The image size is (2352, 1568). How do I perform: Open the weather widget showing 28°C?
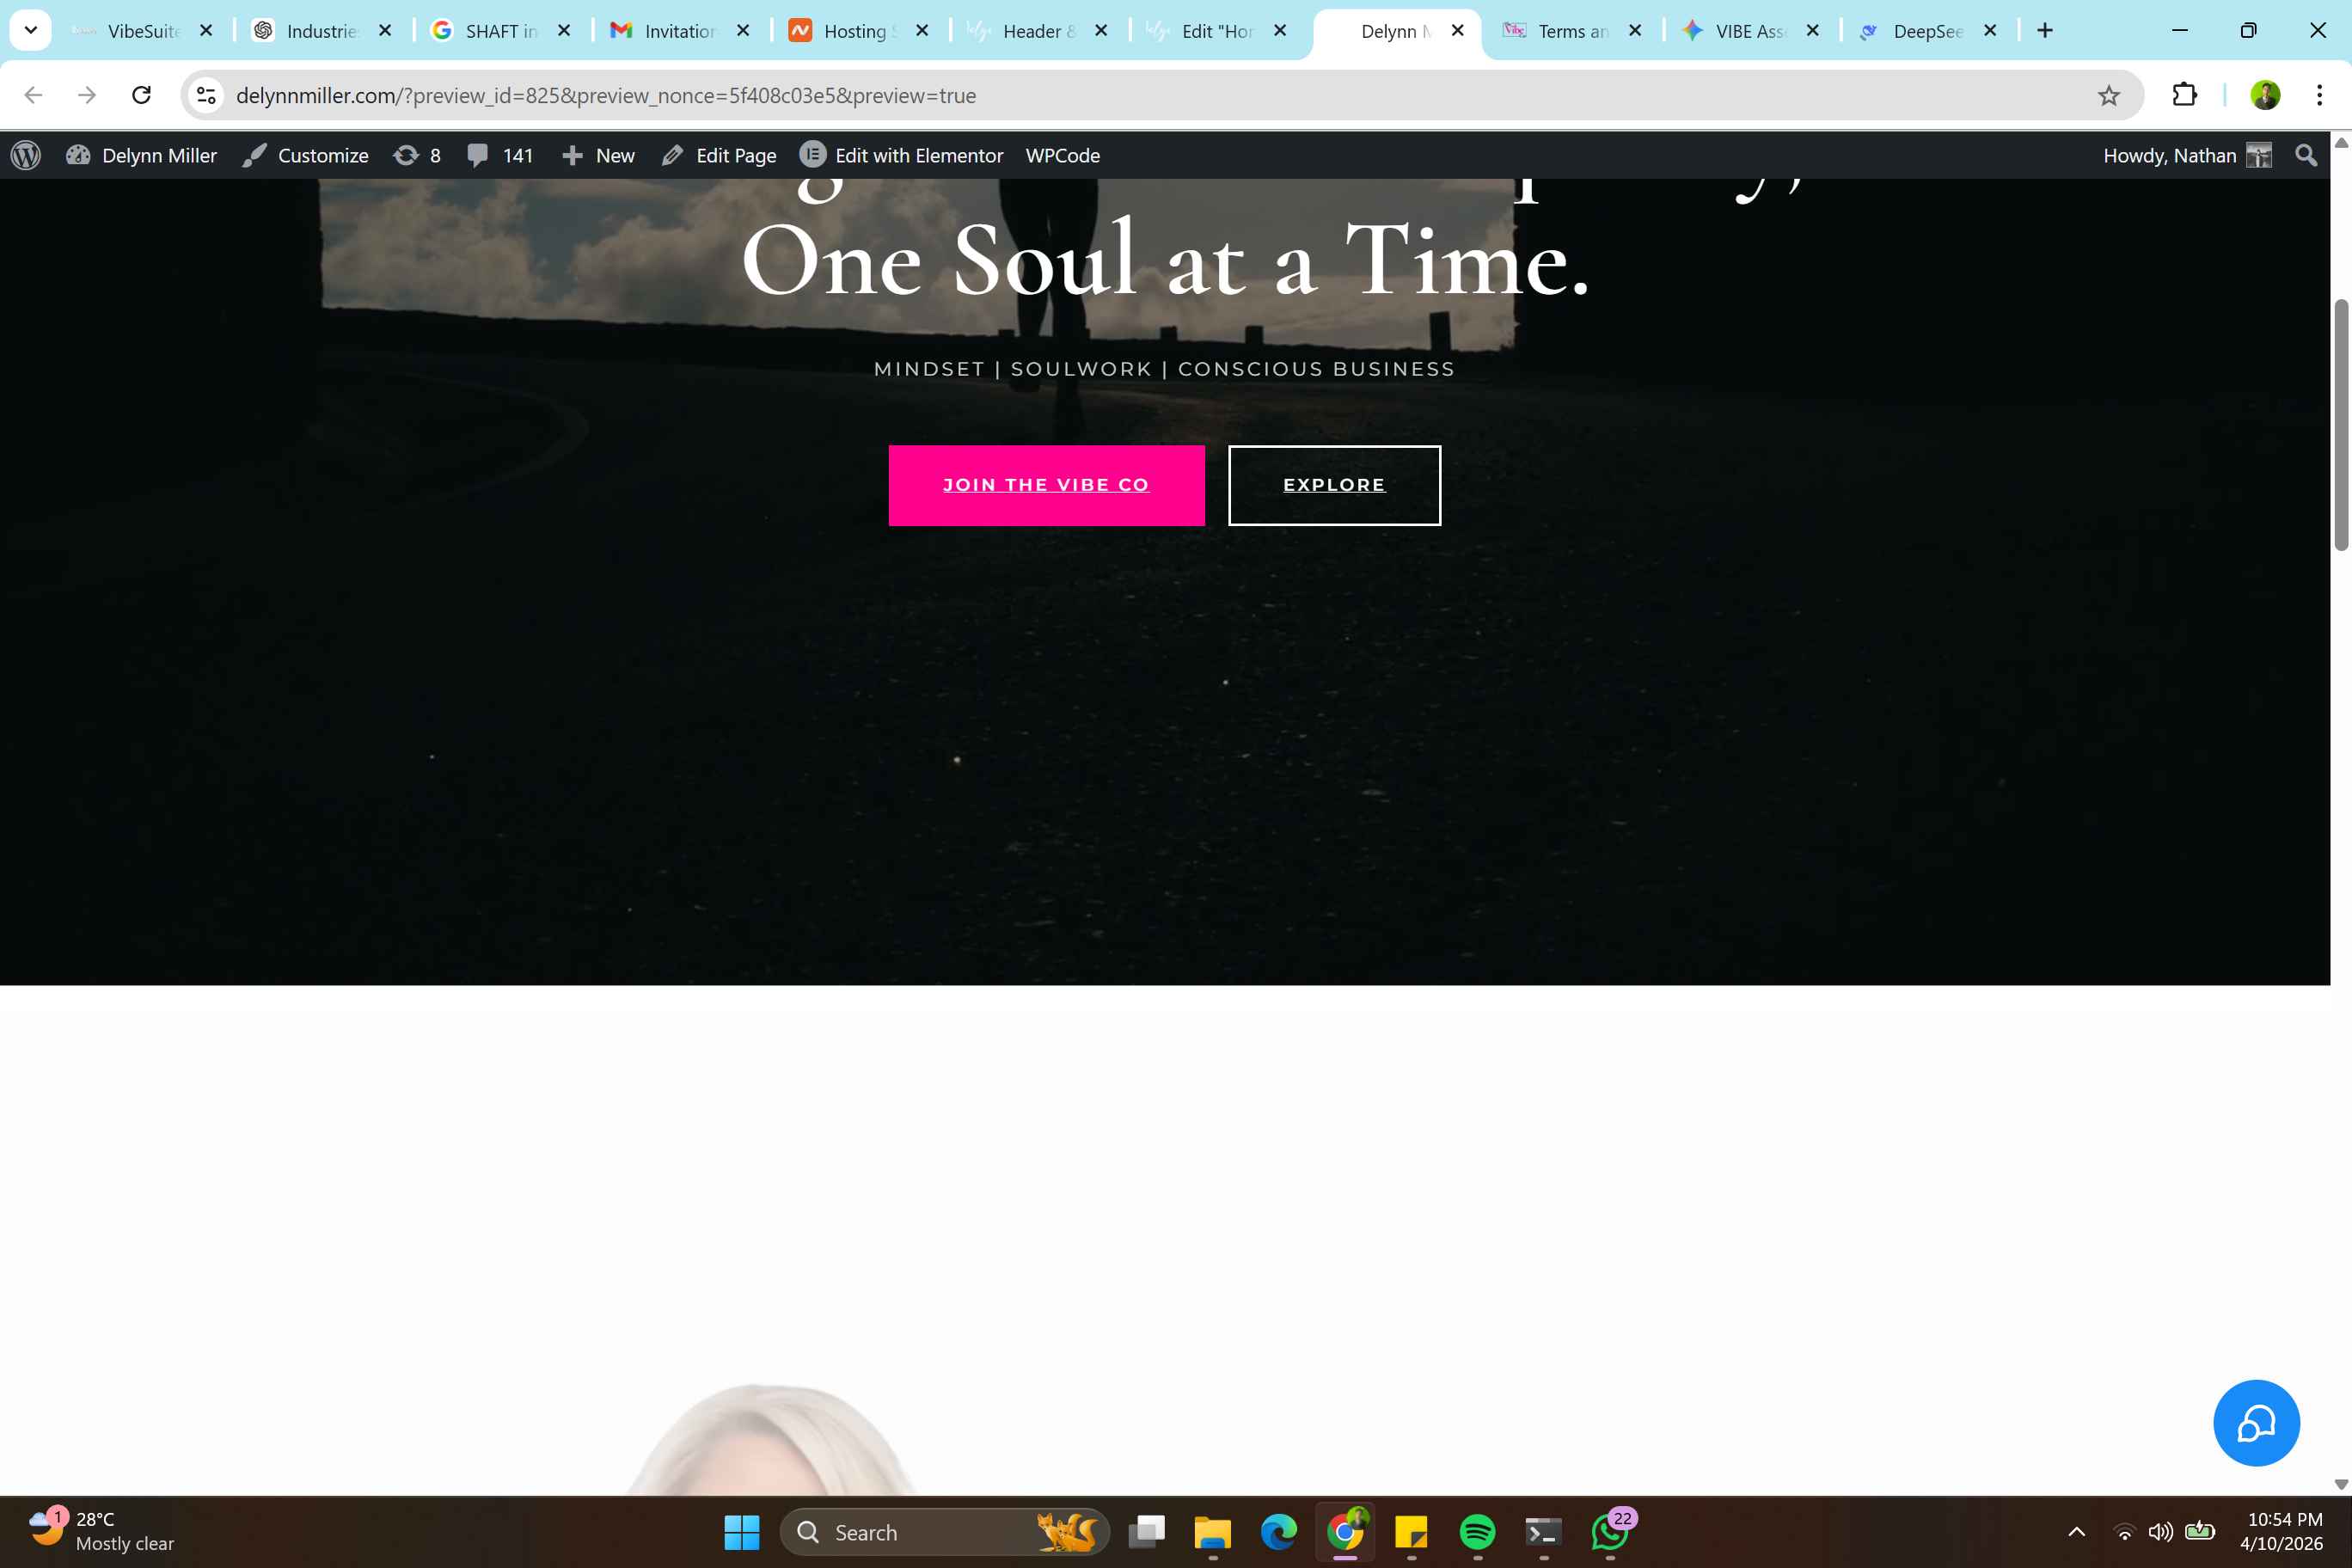102,1532
